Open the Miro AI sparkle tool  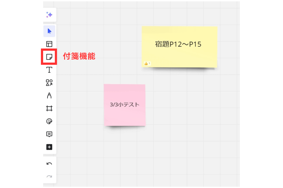(x=49, y=15)
